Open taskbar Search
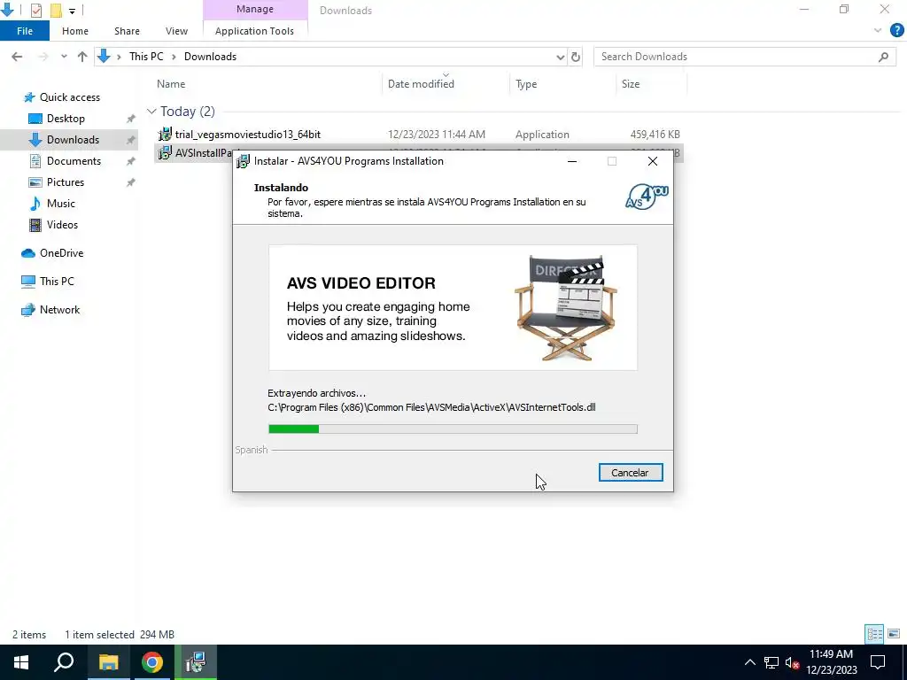Image resolution: width=907 pixels, height=680 pixels. (64, 662)
